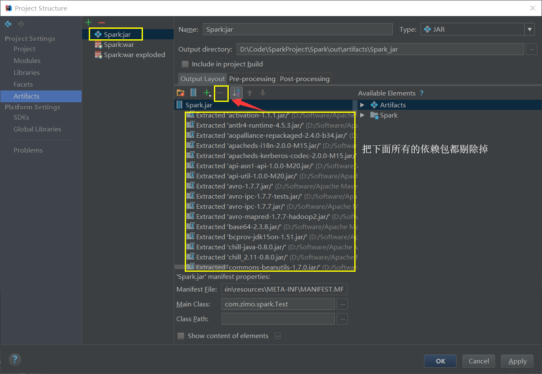Click the help question mark button
This screenshot has width=542, height=374.
(15, 359)
